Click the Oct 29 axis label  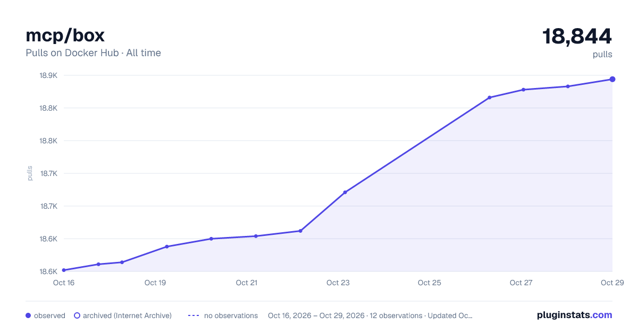pyautogui.click(x=612, y=283)
